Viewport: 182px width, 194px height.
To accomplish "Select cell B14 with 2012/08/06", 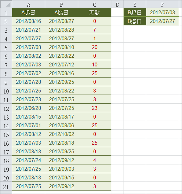I will (x=62, y=126).
